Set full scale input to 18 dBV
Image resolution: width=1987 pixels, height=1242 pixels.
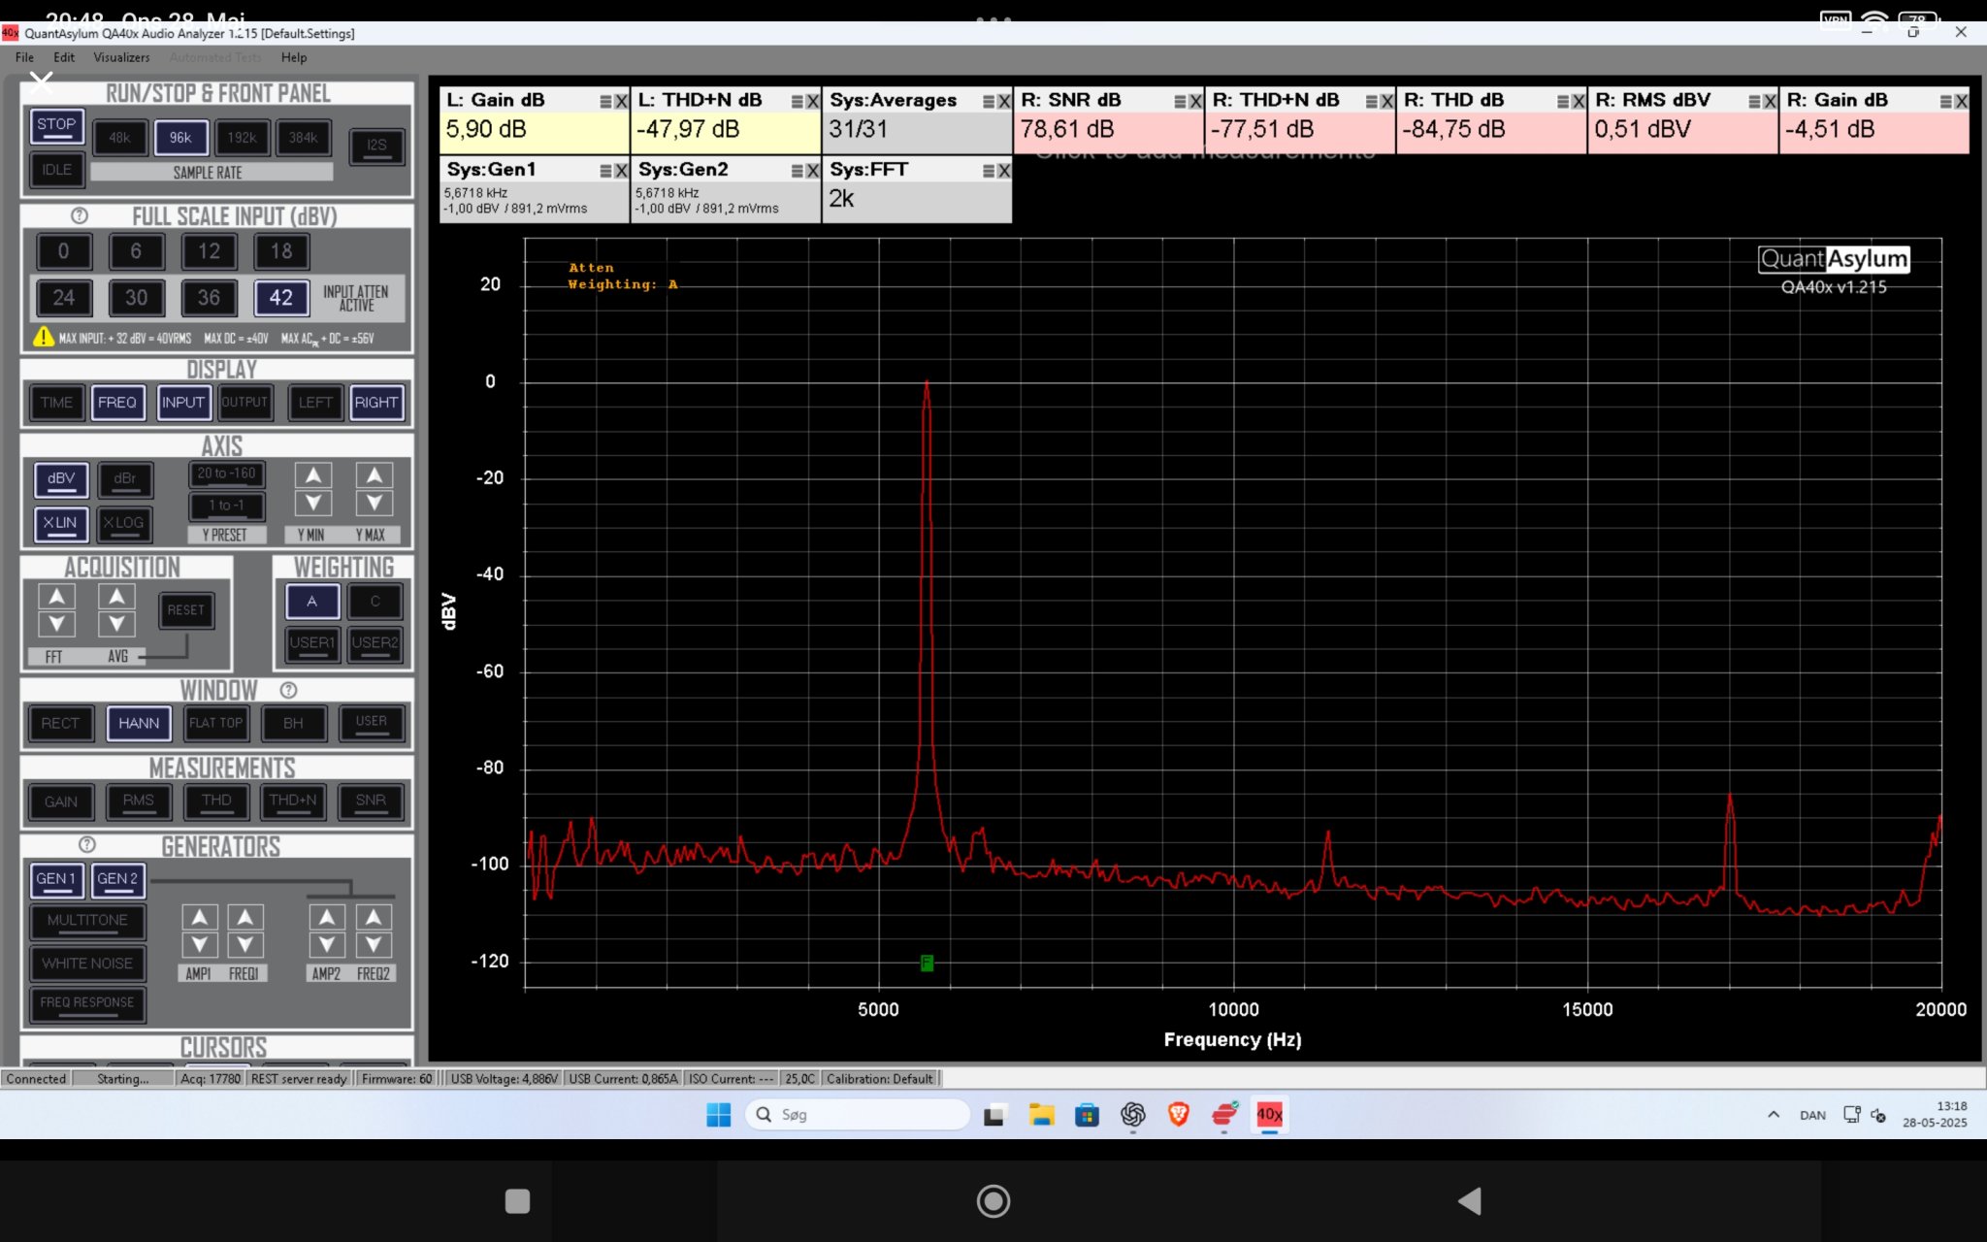click(x=281, y=251)
